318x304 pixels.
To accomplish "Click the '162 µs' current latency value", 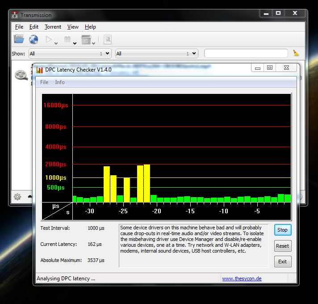I will click(95, 244).
